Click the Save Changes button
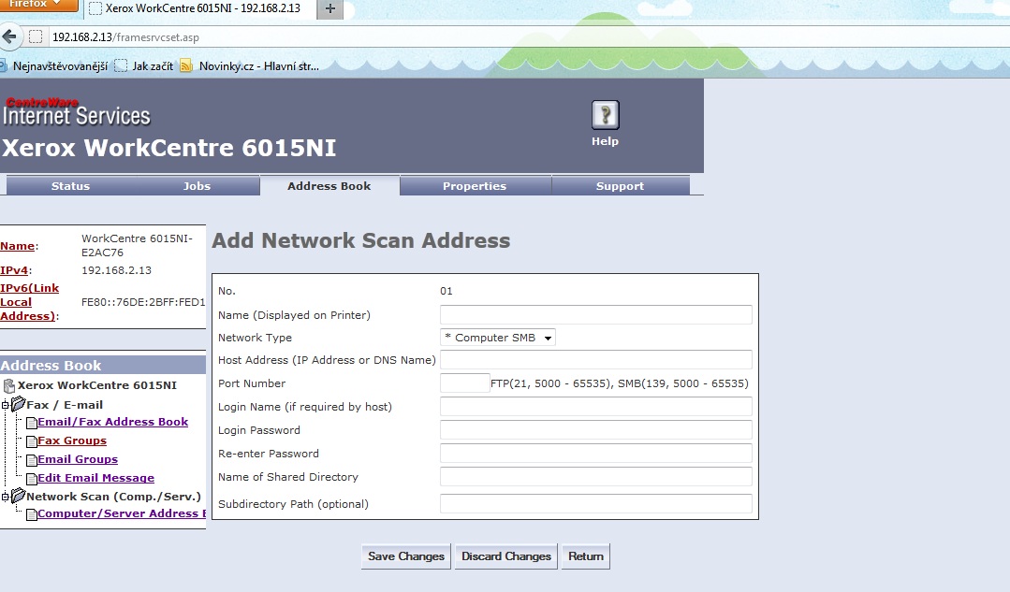 point(406,556)
